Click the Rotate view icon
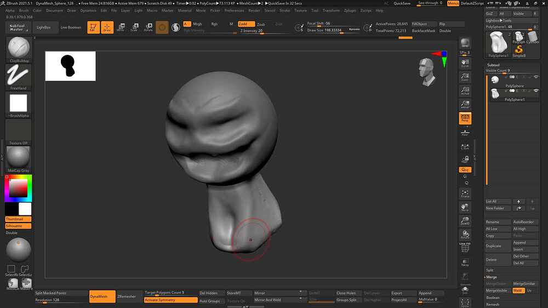The width and height of the screenshot is (548, 308). pyautogui.click(x=465, y=235)
